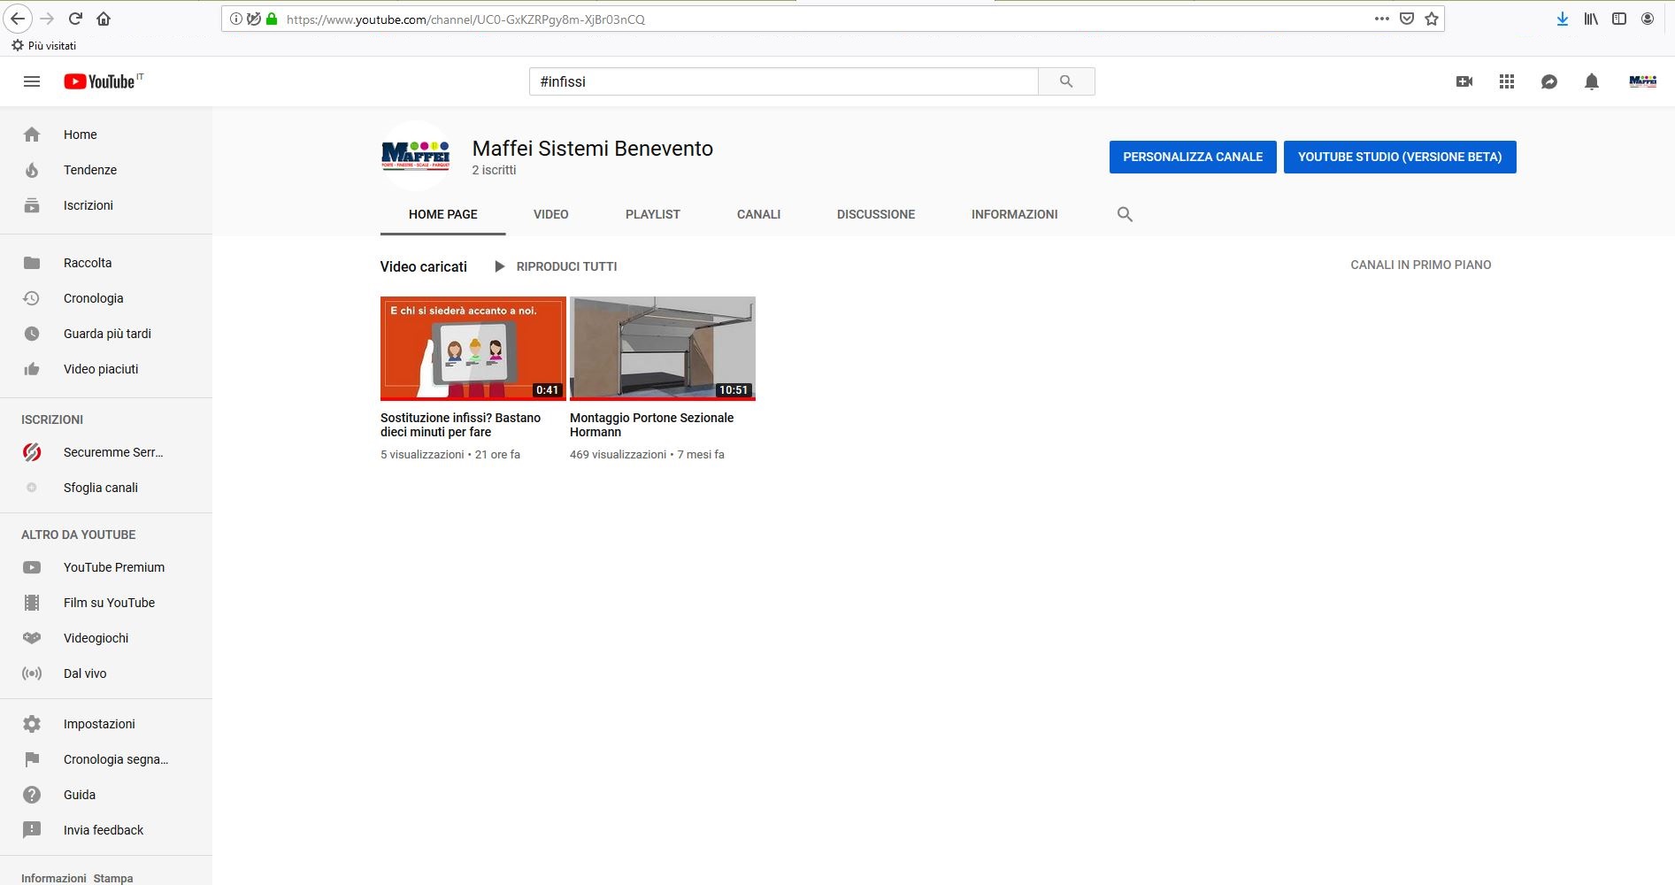1675x885 pixels.
Task: Click the Maffei channel logo avatar
Action: 416,156
